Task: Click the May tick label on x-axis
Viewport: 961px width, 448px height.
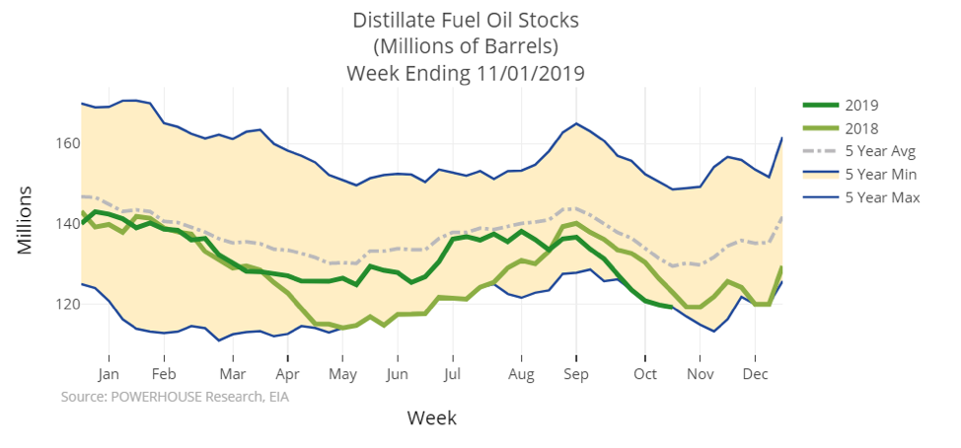Action: point(342,375)
